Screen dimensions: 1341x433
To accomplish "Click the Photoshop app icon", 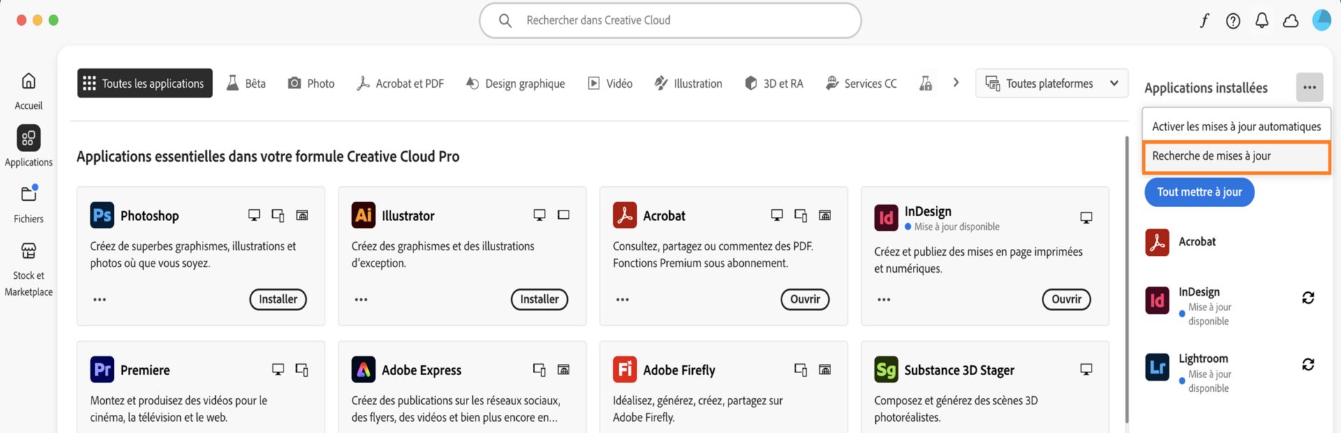I will [102, 215].
